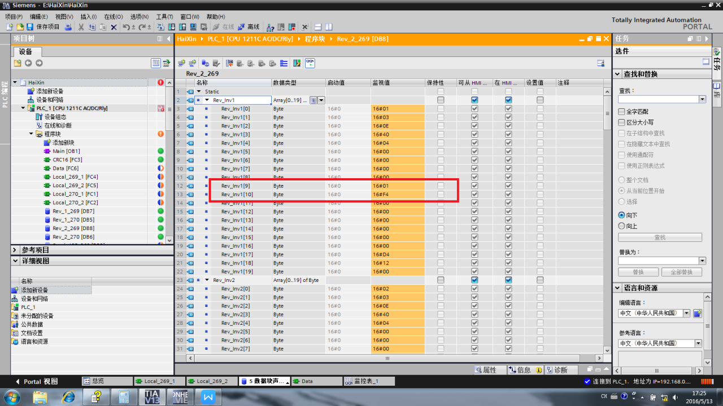The image size is (723, 406).
Task: Click the Open project folder icon
Action: tap(20, 27)
